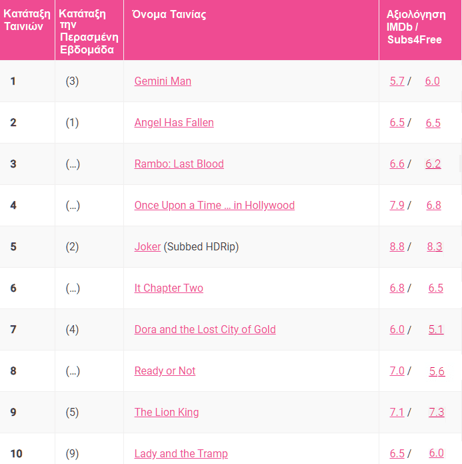This screenshot has width=462, height=464.
Task: Open the Gemini Man movie link
Action: pyautogui.click(x=163, y=81)
